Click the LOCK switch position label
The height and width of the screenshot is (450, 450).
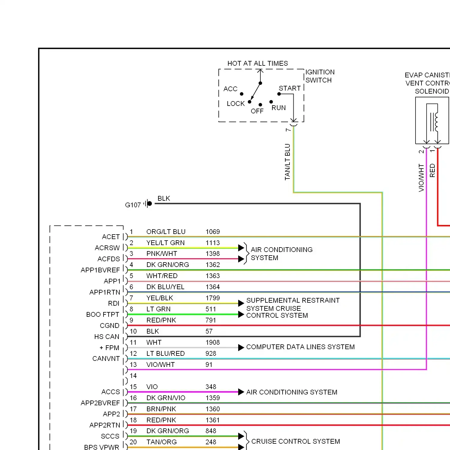pos(236,103)
